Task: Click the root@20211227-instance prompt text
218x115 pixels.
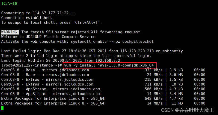Action: [x=32, y=65]
